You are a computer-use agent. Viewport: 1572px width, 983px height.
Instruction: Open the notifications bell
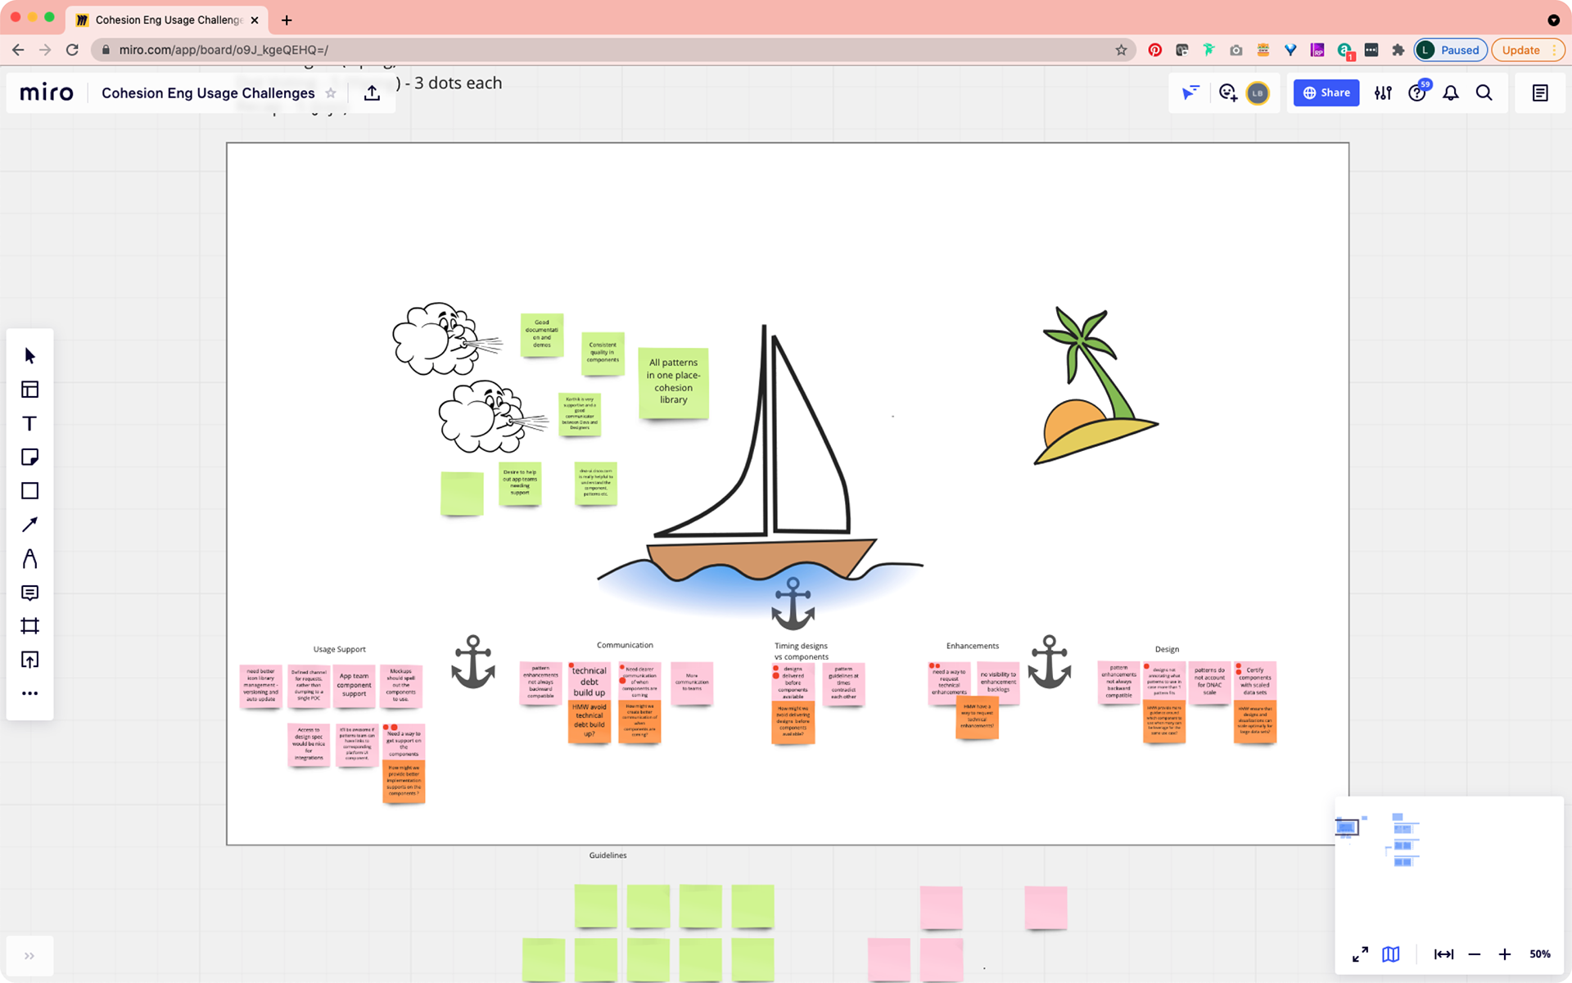coord(1451,92)
